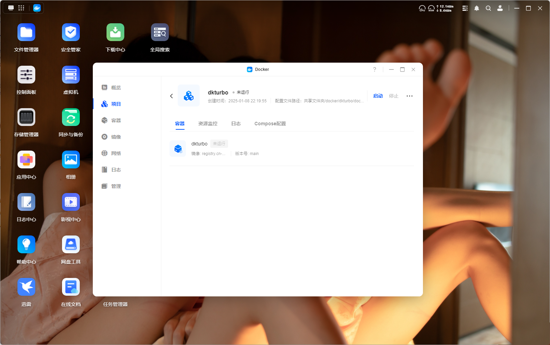The image size is (550, 345).
Task: Open the dkturbo container row name
Action: pyautogui.click(x=199, y=144)
